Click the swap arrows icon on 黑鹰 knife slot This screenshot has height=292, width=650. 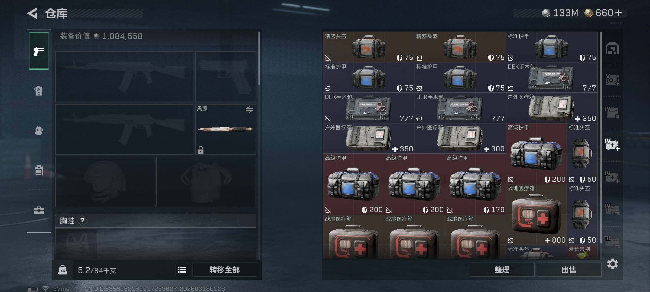pos(249,109)
